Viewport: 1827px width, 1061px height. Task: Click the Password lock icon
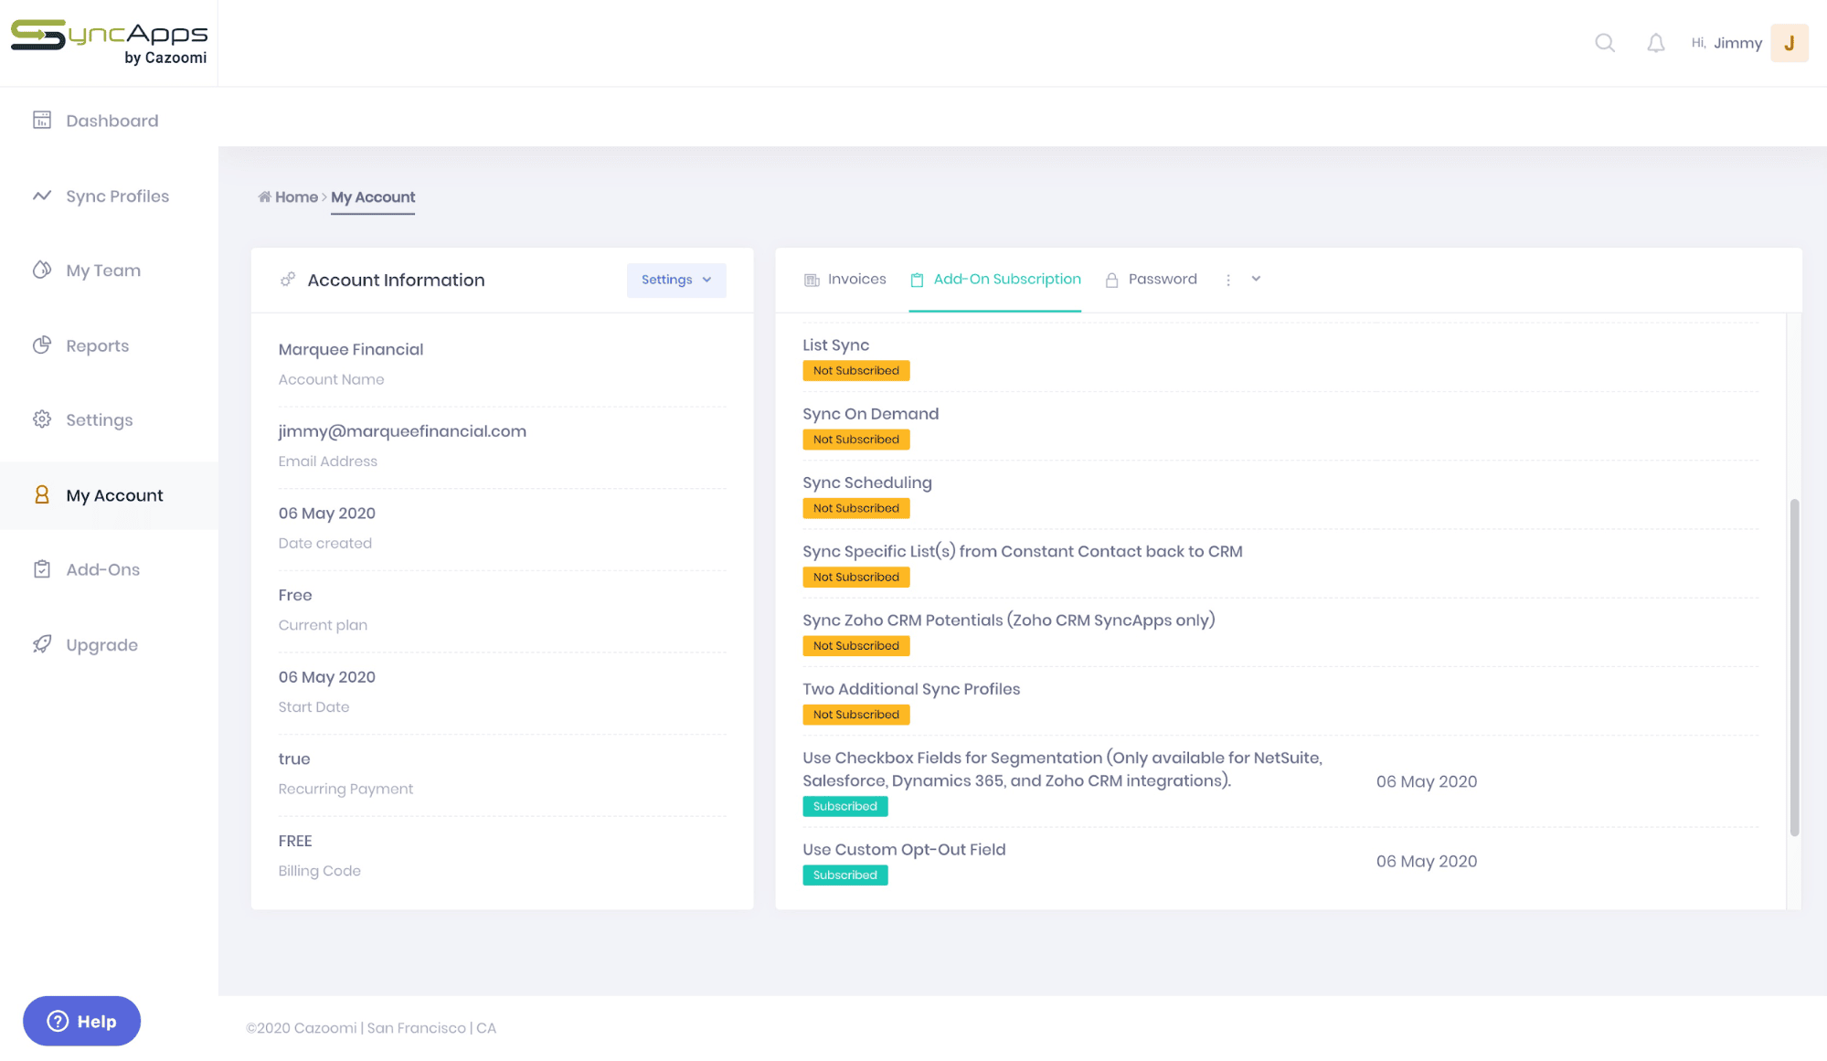click(1111, 280)
